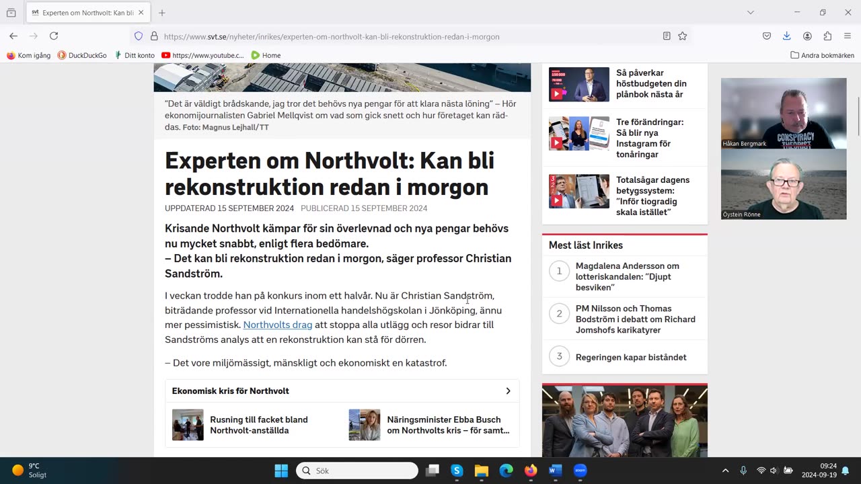This screenshot has height=484, width=861.
Task: Bookmark this page with the star icon
Action: tap(683, 36)
